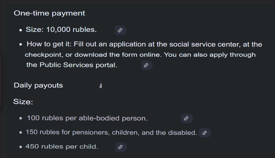Click the bullet before 100 rubles item
Screen dimensions: 275x158
(21, 119)
